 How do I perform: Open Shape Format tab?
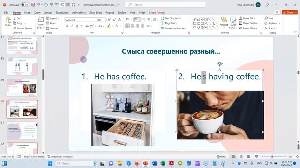coord(157,13)
